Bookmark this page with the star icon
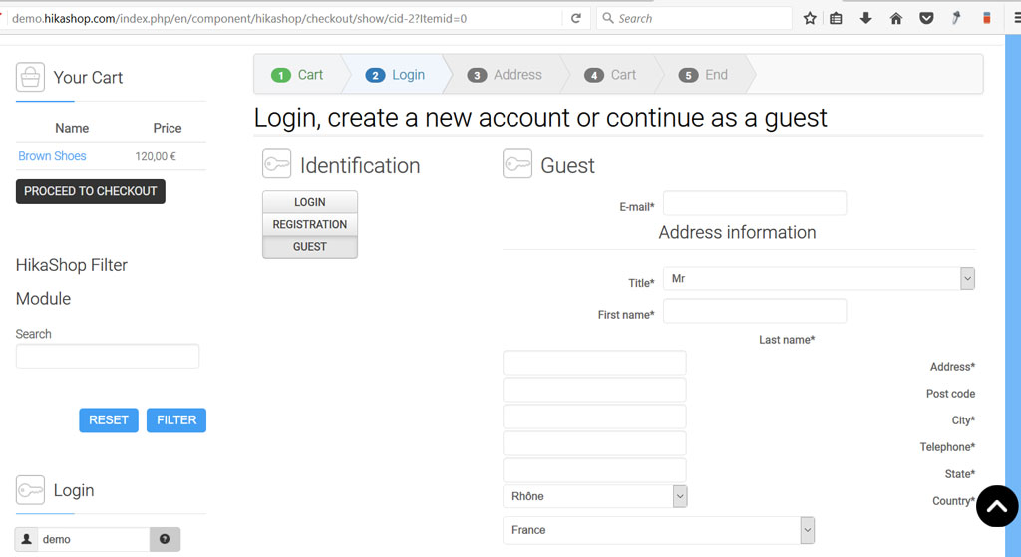Image resolution: width=1021 pixels, height=557 pixels. (810, 18)
